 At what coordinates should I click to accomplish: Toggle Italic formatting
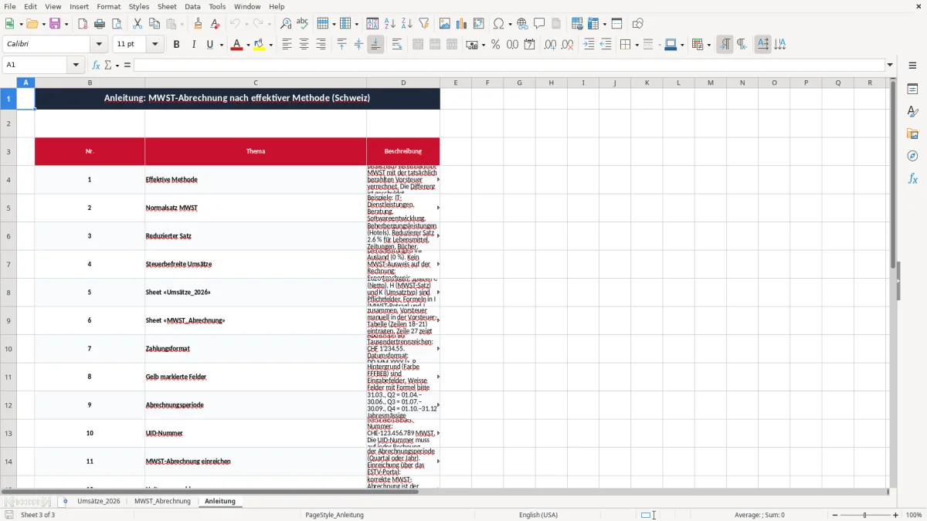193,45
